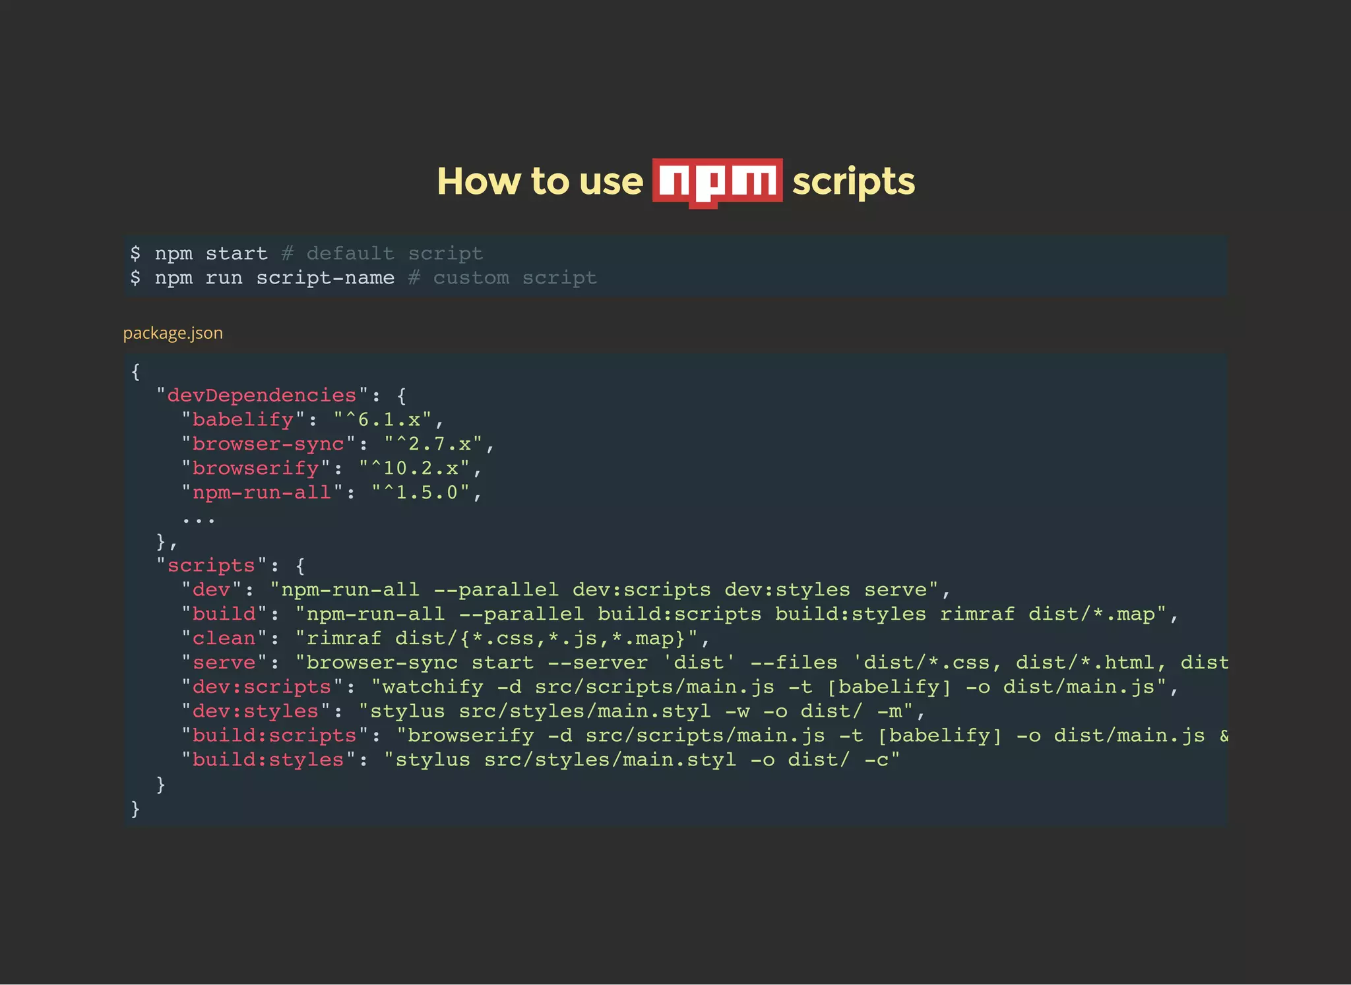Click the 'rimraf dist/{*.css,*.js,*.map}' value
The width and height of the screenshot is (1351, 985).
[x=496, y=638]
